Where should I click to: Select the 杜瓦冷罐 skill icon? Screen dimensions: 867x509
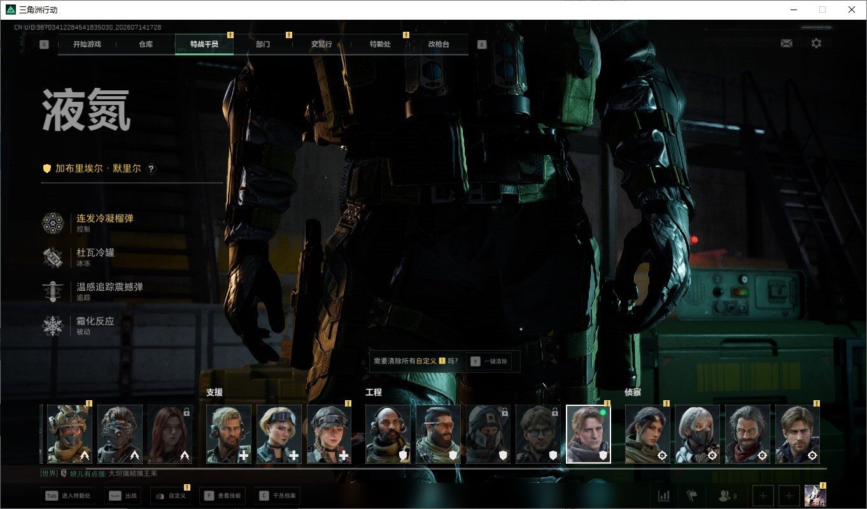tap(53, 257)
